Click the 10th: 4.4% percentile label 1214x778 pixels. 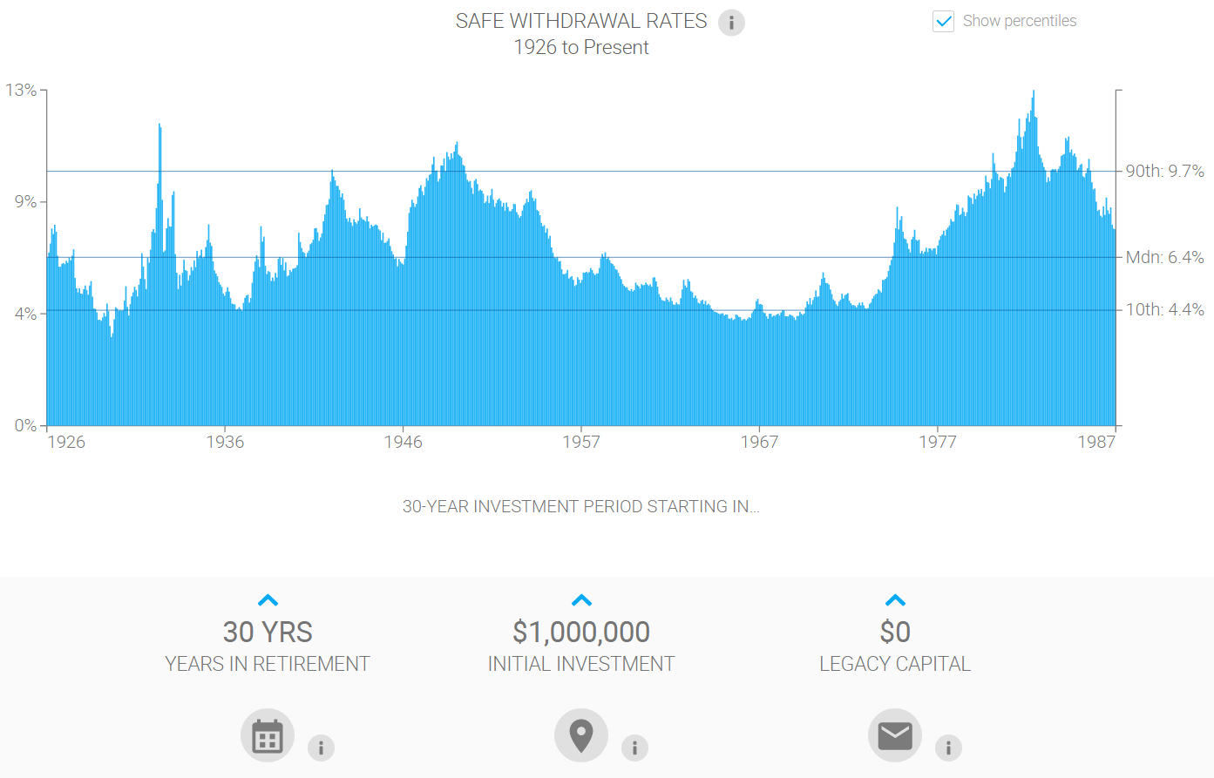tap(1164, 309)
